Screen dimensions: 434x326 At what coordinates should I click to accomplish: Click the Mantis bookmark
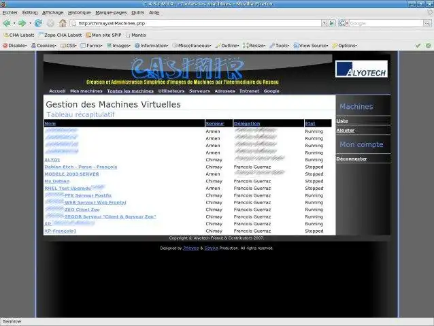pyautogui.click(x=136, y=35)
